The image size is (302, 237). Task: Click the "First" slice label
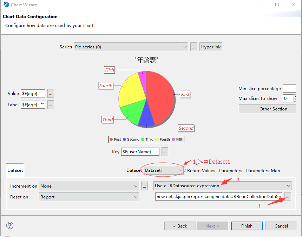[185, 95]
